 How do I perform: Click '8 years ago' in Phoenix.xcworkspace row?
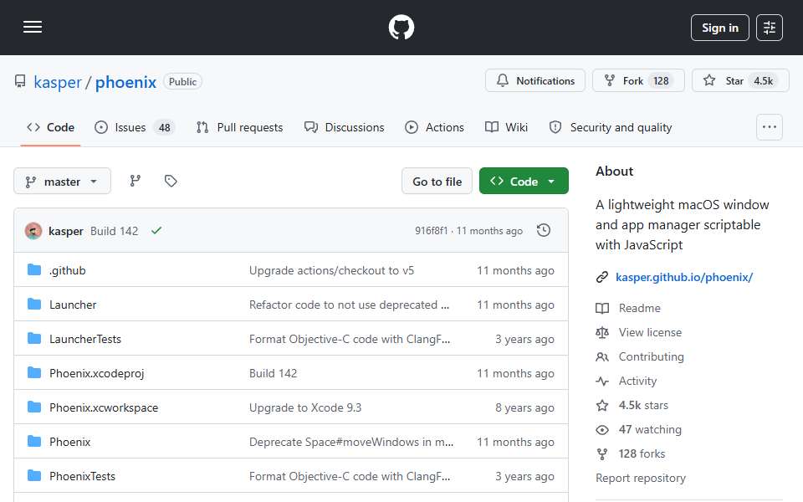(x=524, y=407)
